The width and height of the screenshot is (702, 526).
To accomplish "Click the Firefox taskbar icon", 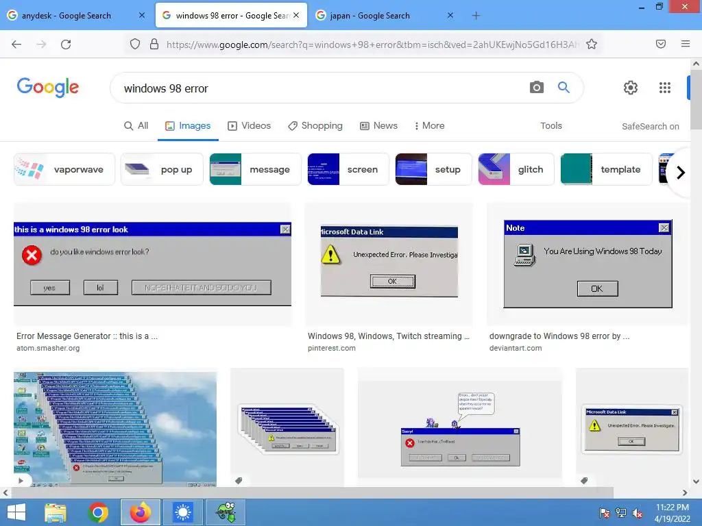I will pos(140,512).
